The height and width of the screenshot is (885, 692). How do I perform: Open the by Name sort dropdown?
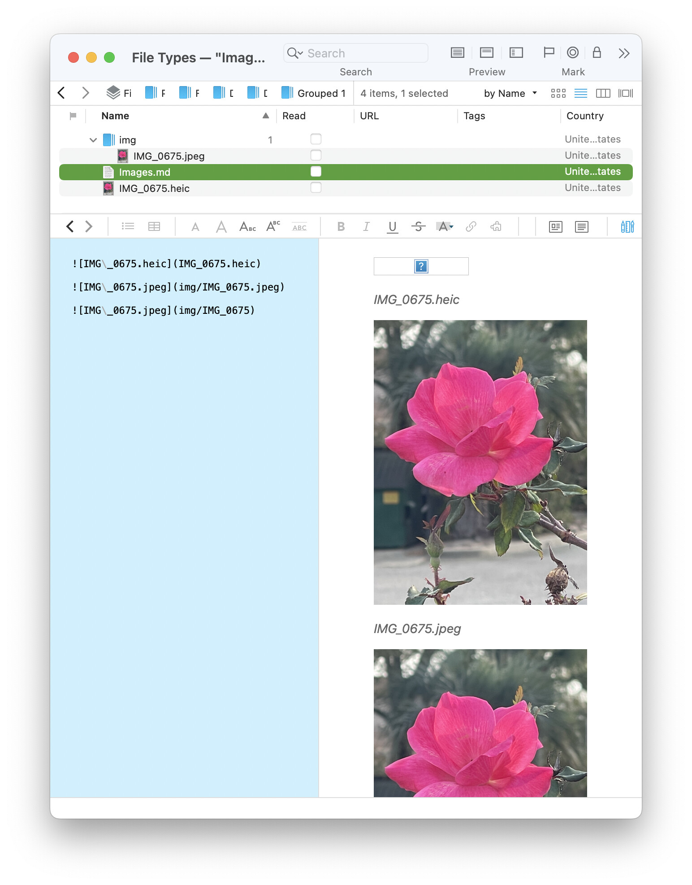pos(510,93)
